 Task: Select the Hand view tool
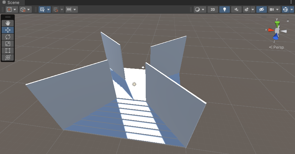coord(8,23)
